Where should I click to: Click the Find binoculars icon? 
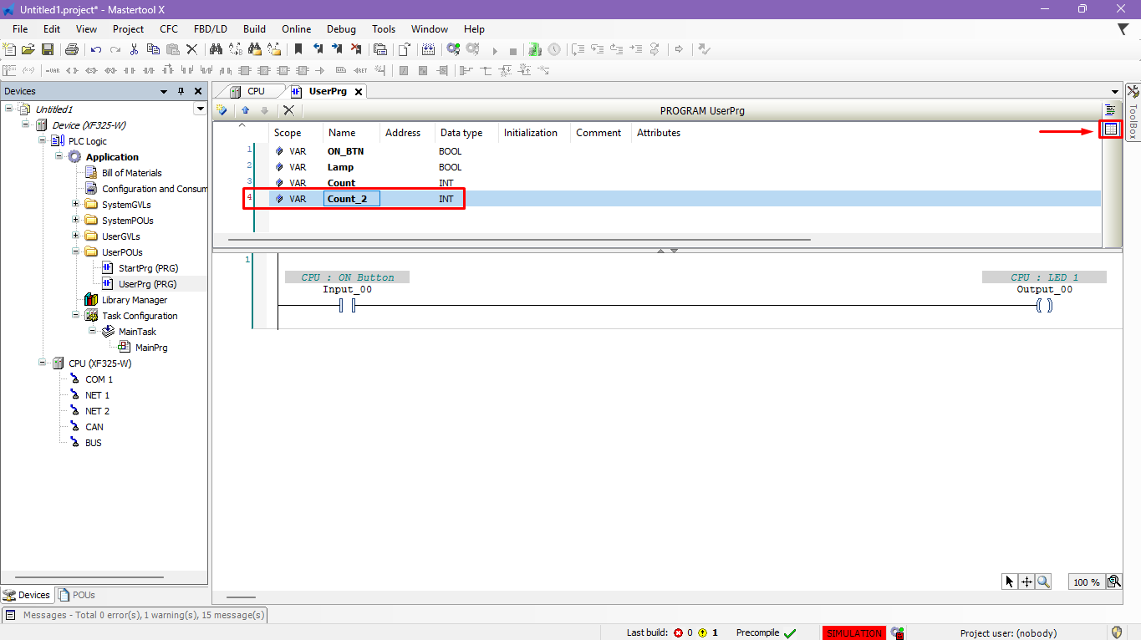tap(214, 50)
